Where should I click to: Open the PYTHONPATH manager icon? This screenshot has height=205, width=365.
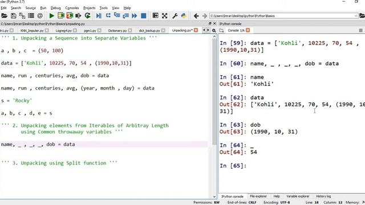184,16
